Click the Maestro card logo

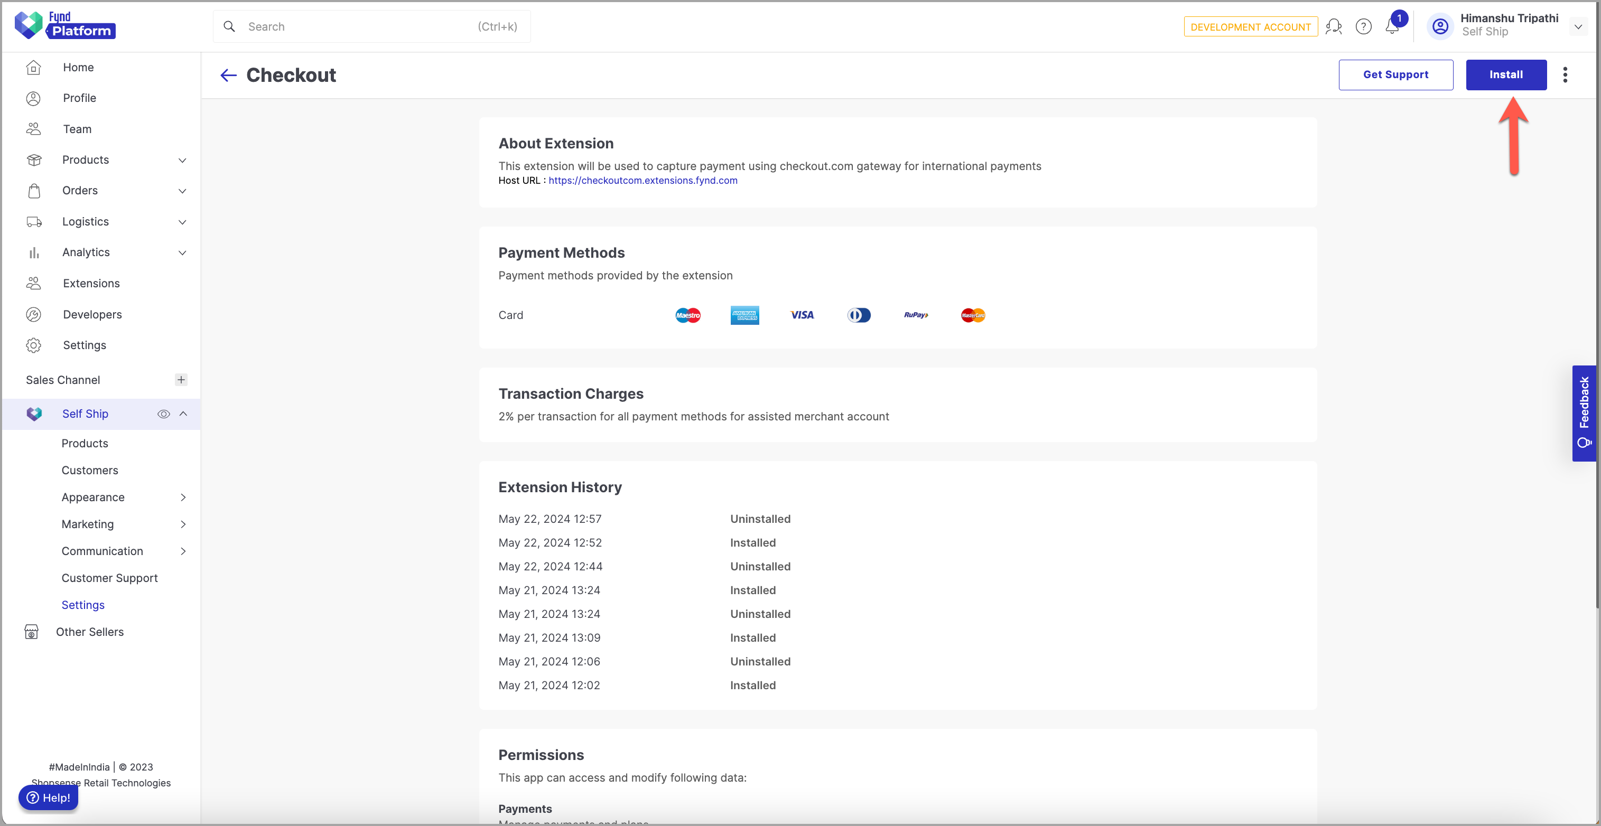[x=687, y=315]
